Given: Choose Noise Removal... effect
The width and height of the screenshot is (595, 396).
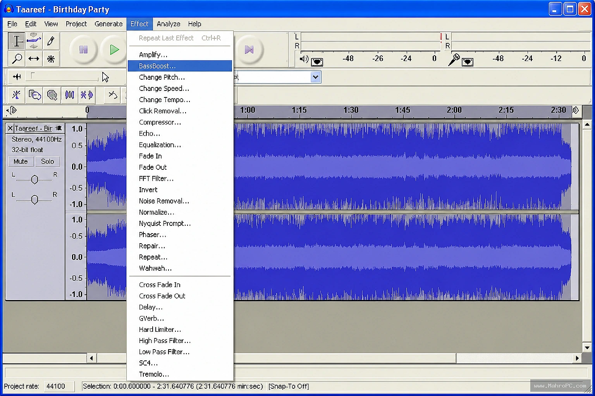Looking at the screenshot, I should point(180,201).
